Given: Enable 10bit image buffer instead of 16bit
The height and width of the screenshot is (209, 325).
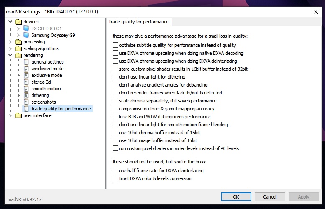Looking at the screenshot, I should point(115,140).
